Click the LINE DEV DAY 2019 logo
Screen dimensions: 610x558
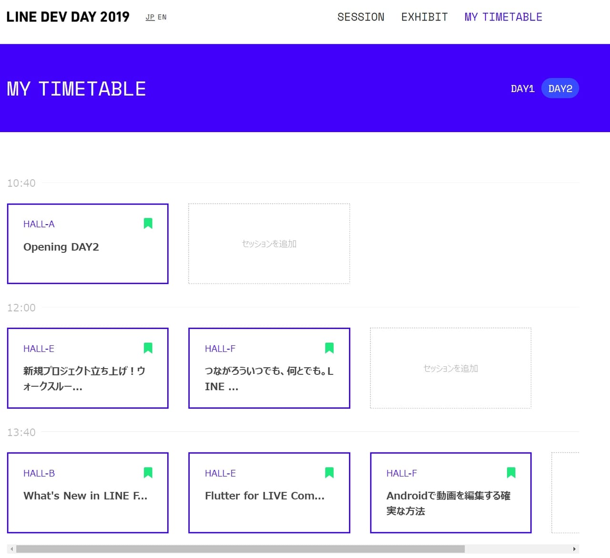coord(68,17)
